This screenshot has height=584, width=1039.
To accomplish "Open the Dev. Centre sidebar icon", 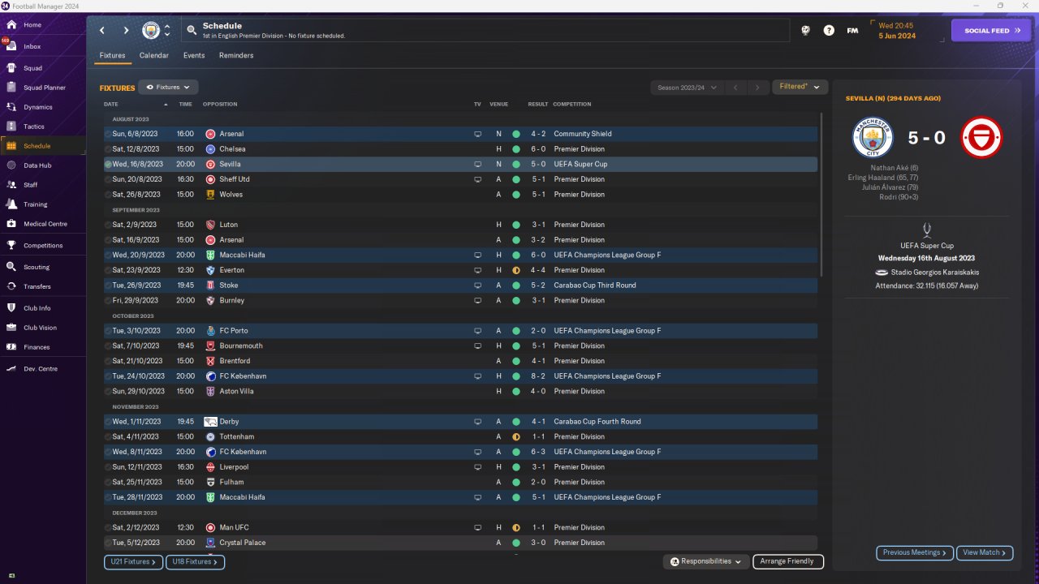I will (x=11, y=369).
